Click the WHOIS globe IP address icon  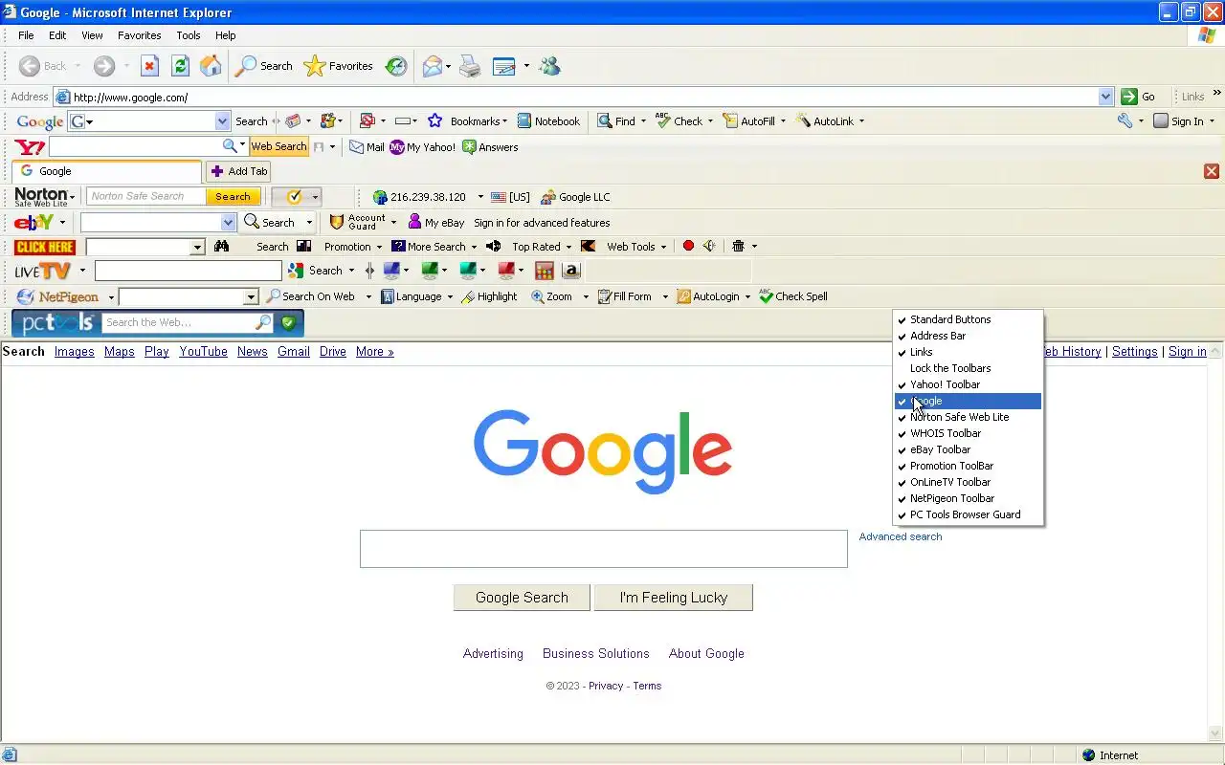coord(380,197)
